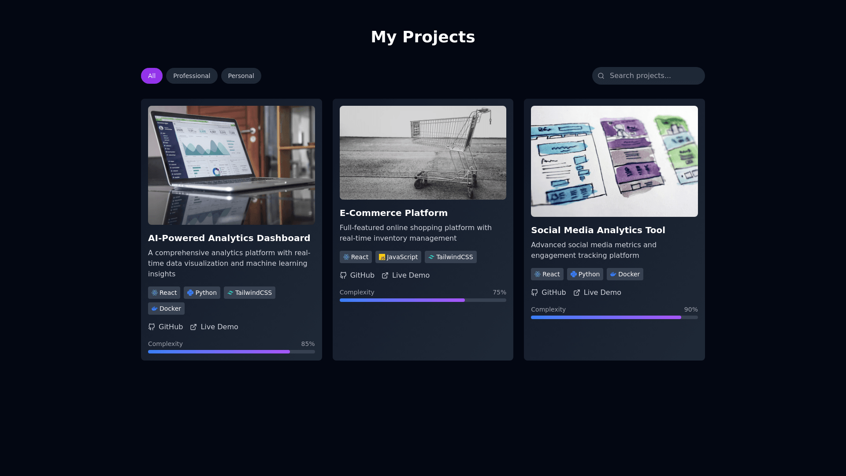Focus the Search projects input field
Screen dimensions: 846x476
point(652,76)
